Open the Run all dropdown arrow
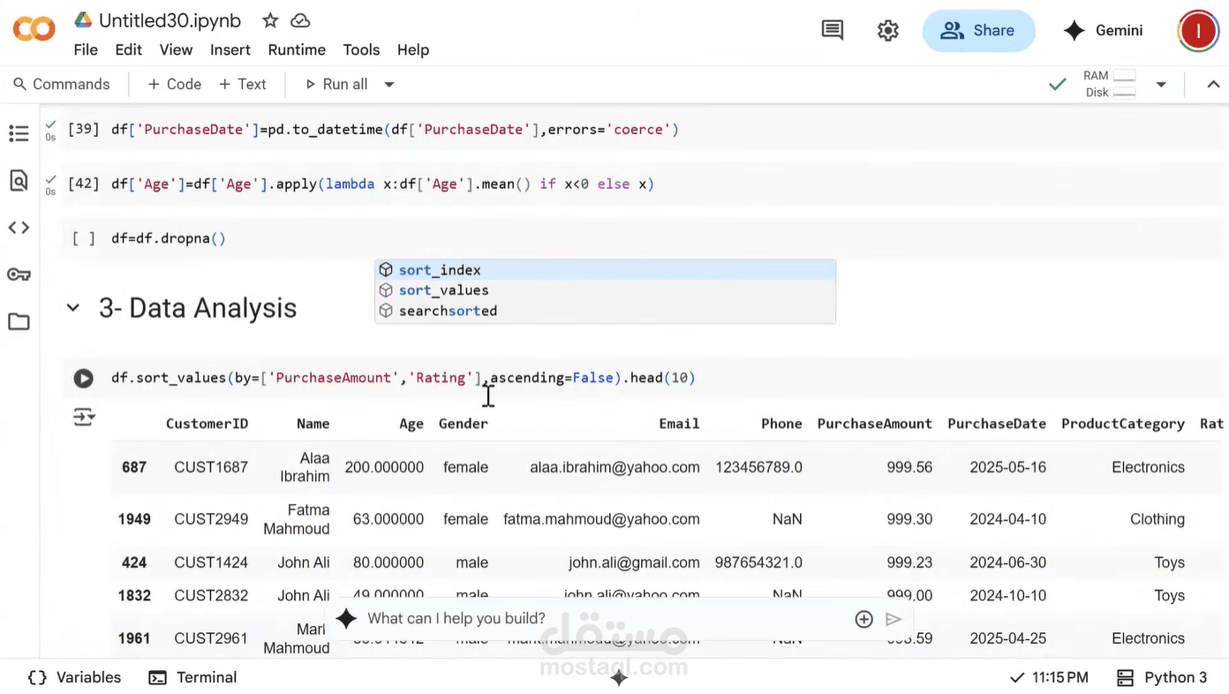The height and width of the screenshot is (694, 1229). point(388,85)
